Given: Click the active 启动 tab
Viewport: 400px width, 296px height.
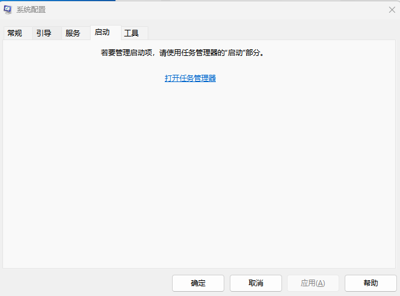Looking at the screenshot, I should pos(102,33).
